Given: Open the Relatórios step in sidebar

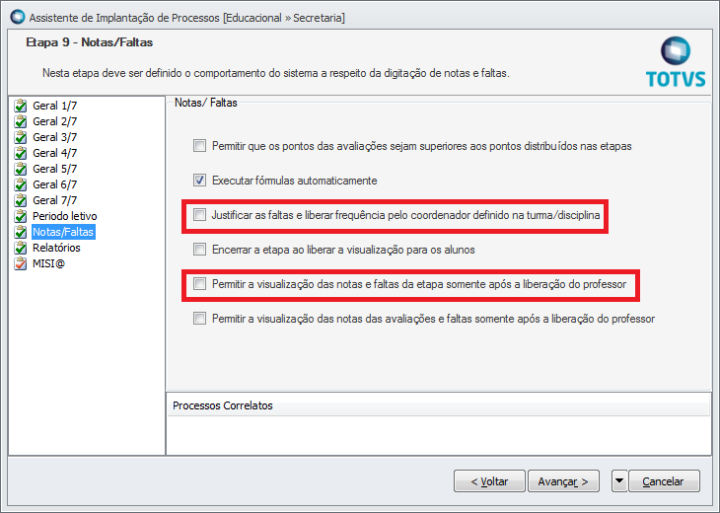Looking at the screenshot, I should pyautogui.click(x=56, y=248).
